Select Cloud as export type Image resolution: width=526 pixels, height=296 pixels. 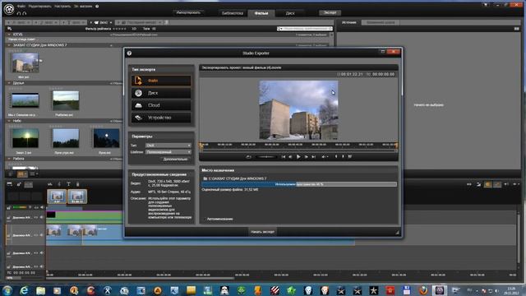[161, 105]
